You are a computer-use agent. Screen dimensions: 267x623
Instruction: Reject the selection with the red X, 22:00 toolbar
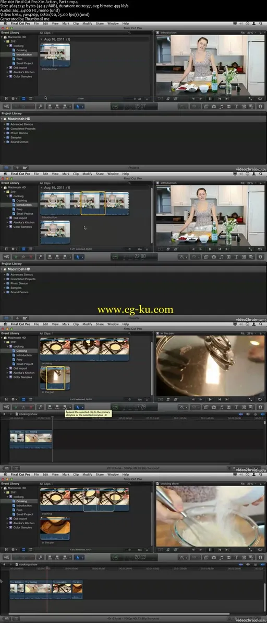31,257
